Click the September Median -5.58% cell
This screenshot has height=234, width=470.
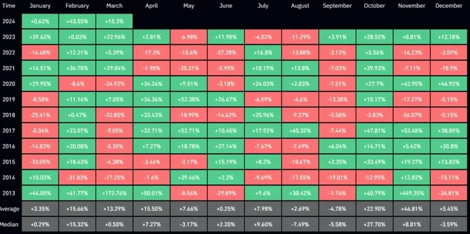[x=337, y=224]
